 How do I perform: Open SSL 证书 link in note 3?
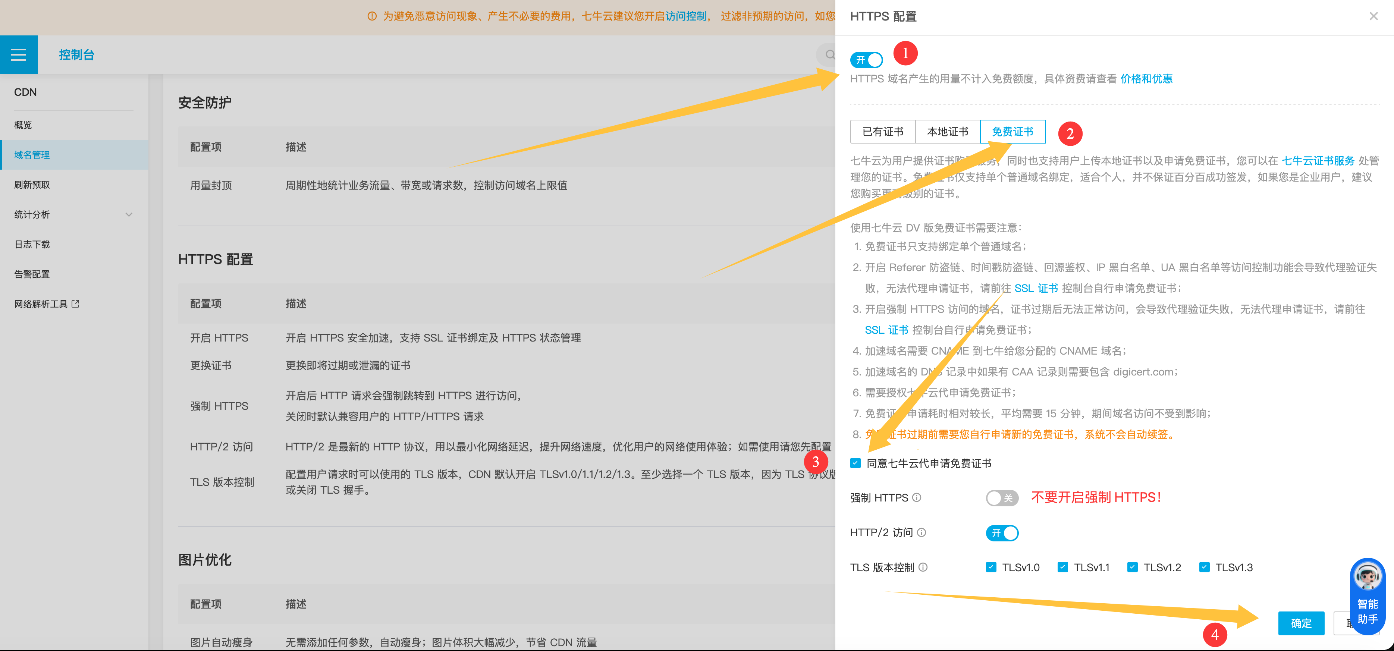886,330
